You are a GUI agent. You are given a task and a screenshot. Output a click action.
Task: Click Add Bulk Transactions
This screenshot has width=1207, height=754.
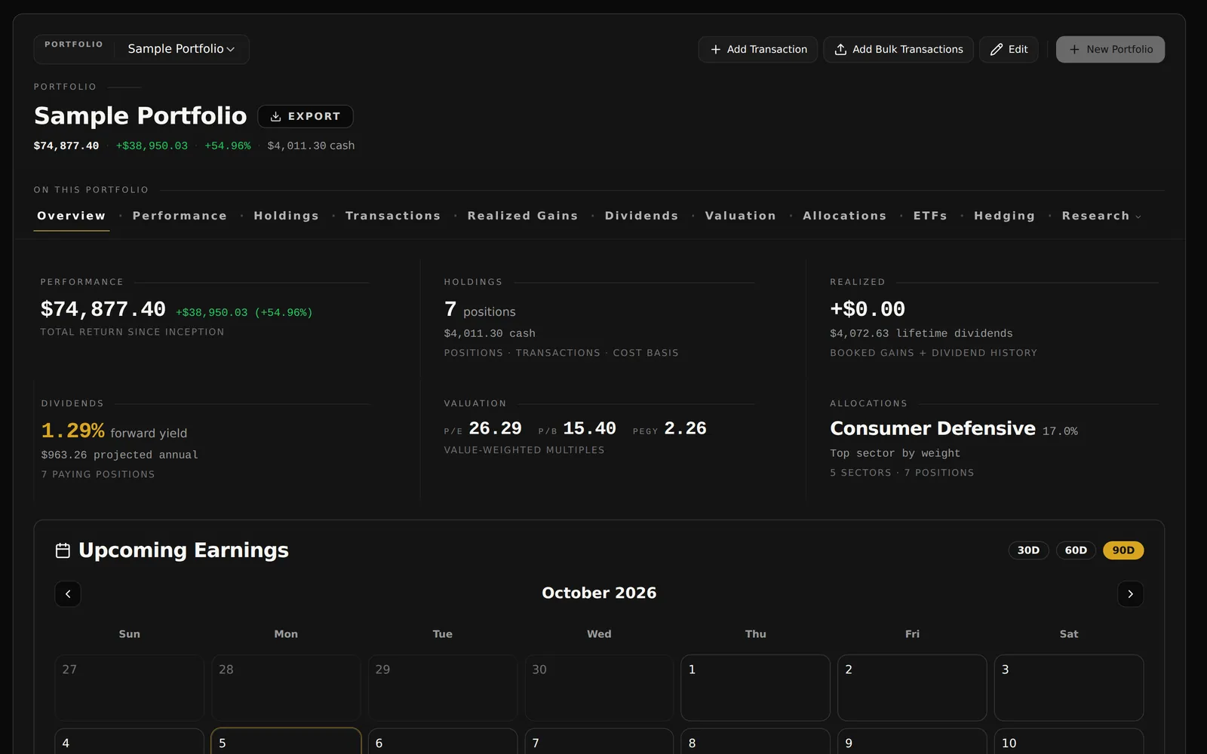(898, 49)
